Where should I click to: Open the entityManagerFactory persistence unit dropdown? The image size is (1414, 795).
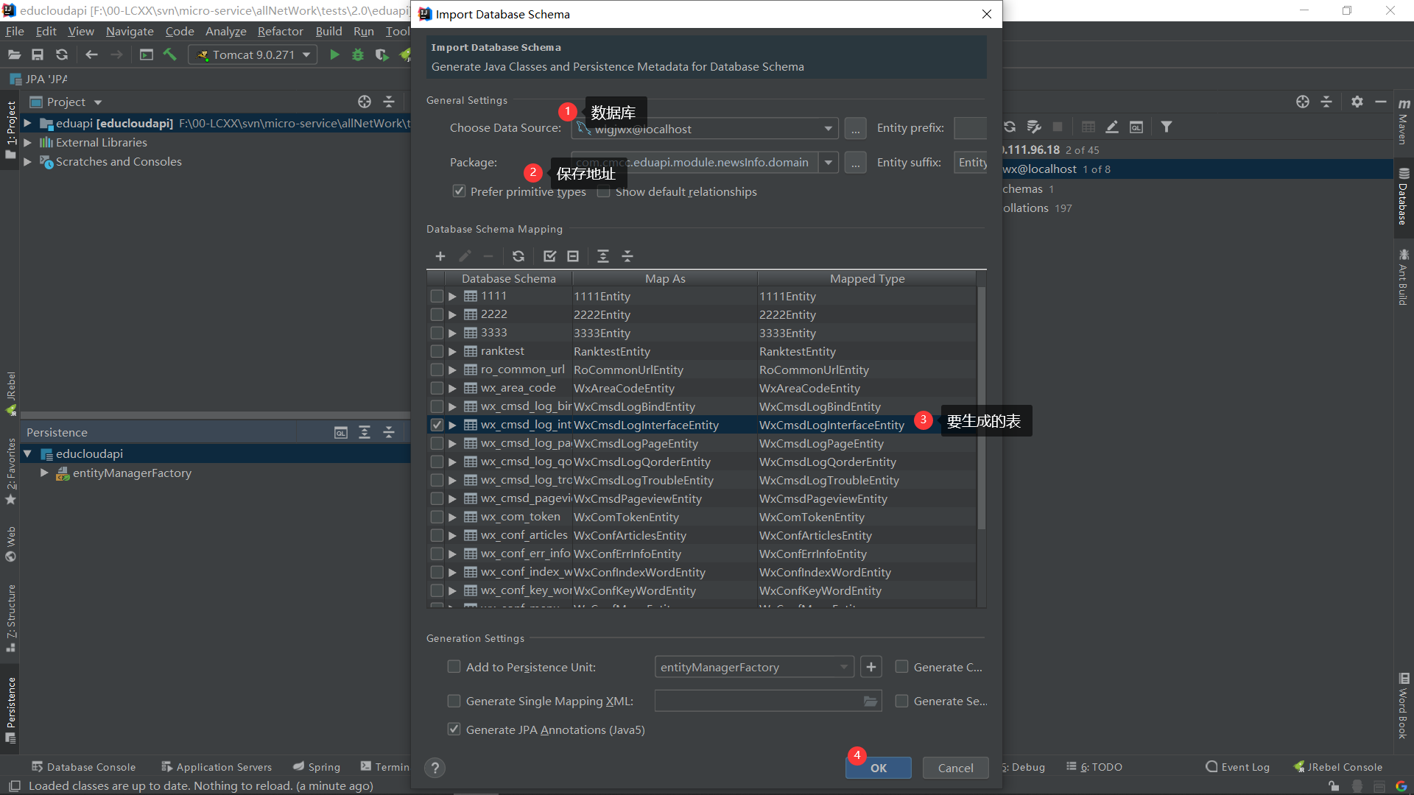843,667
